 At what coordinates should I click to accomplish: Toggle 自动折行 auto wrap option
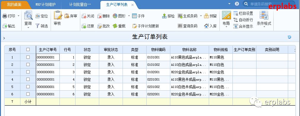[x=243, y=20]
